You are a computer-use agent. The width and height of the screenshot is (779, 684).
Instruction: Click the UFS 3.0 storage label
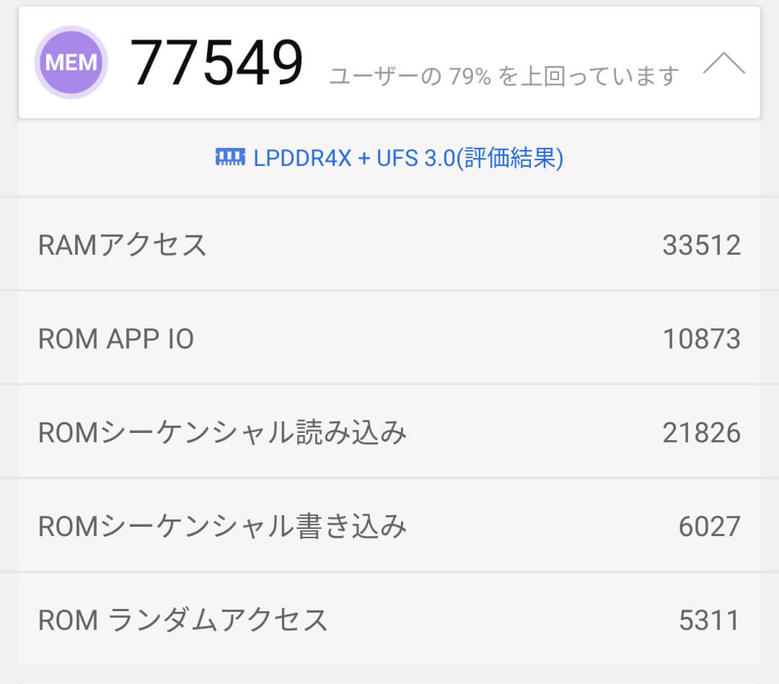click(x=416, y=158)
